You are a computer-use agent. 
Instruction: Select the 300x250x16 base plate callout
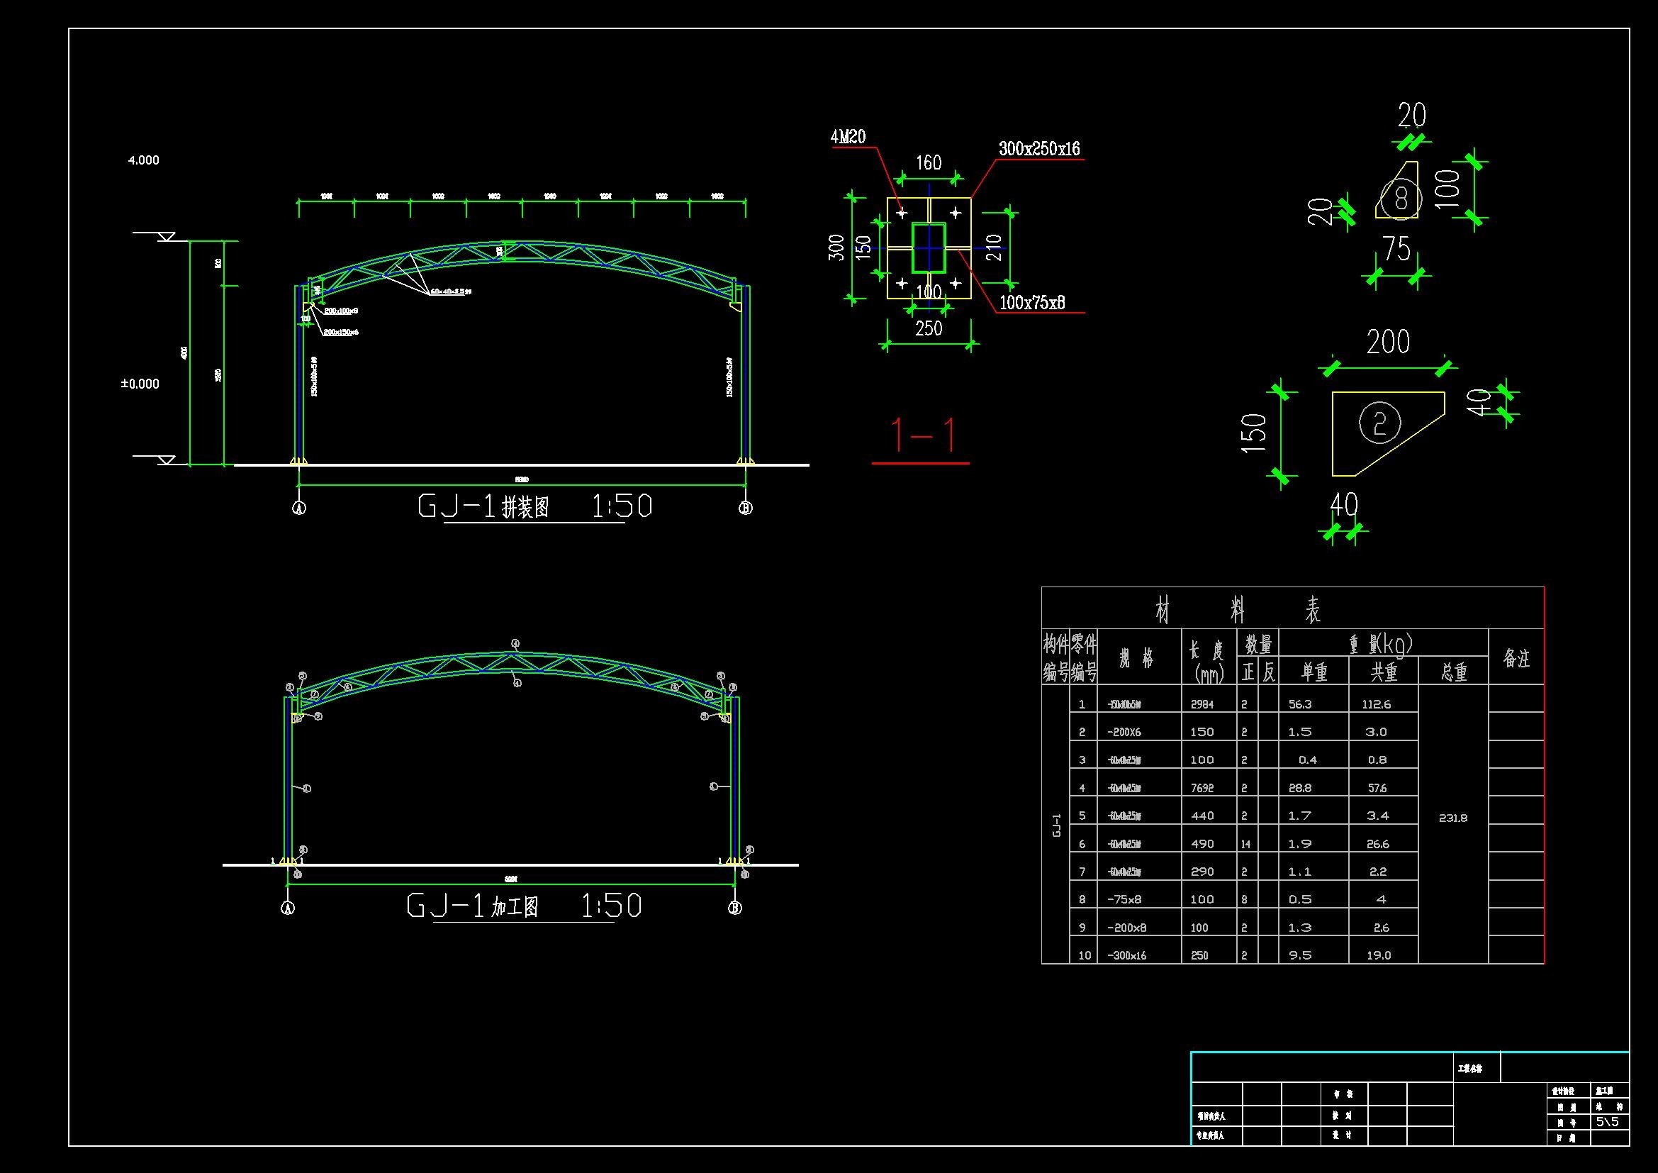tap(1039, 149)
